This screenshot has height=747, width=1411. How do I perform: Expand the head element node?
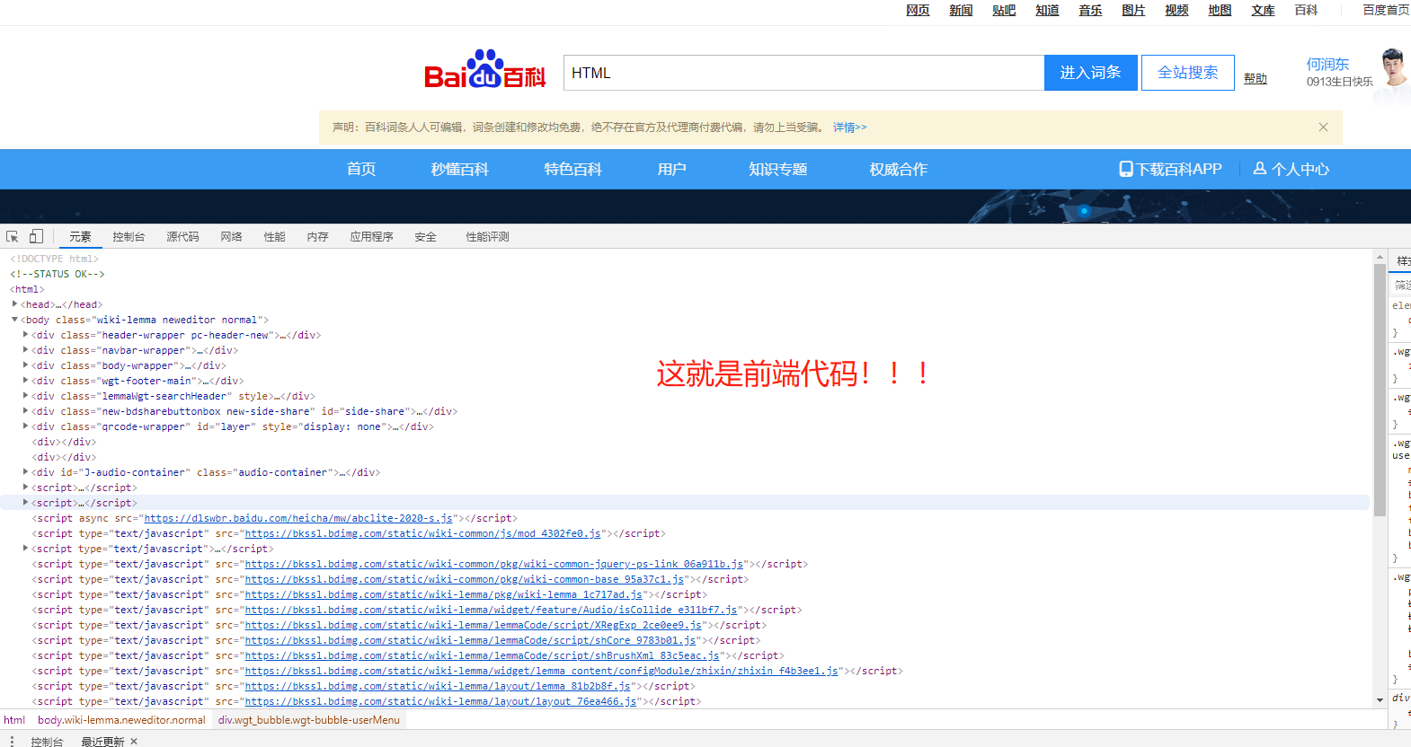14,304
